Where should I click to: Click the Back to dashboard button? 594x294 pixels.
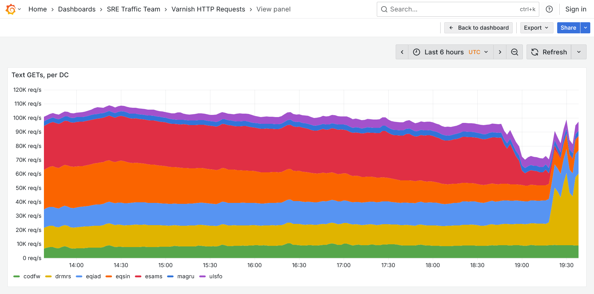click(x=478, y=28)
